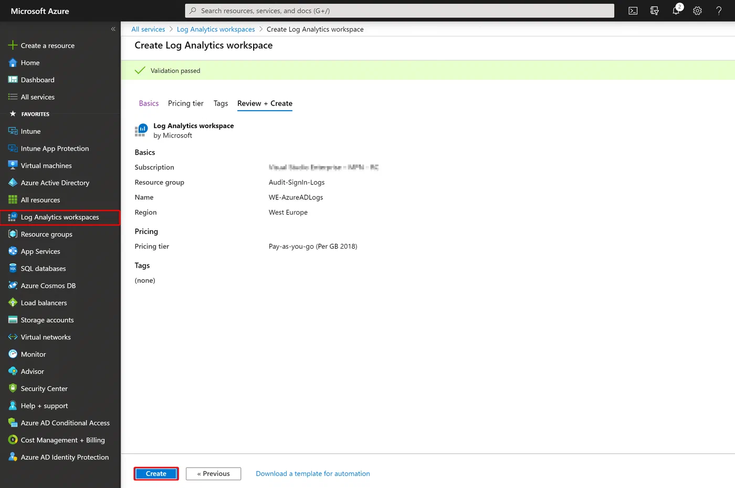This screenshot has height=488, width=735.
Task: Open the notifications bell
Action: click(676, 10)
